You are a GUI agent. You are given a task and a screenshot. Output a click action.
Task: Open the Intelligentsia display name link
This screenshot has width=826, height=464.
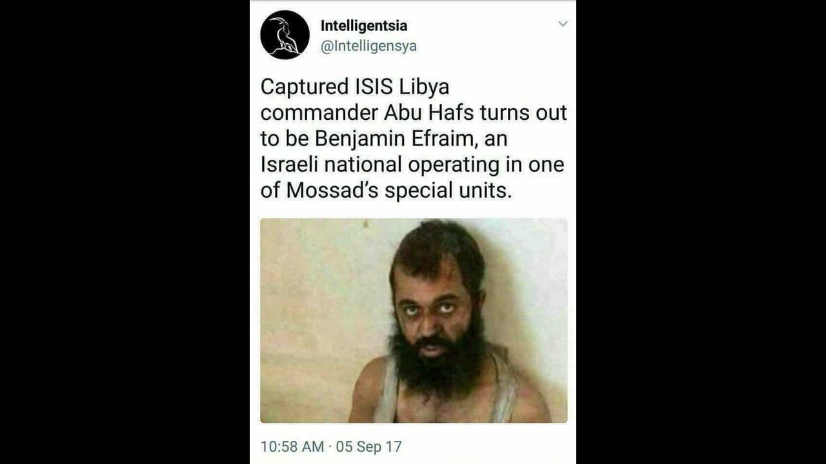point(364,26)
